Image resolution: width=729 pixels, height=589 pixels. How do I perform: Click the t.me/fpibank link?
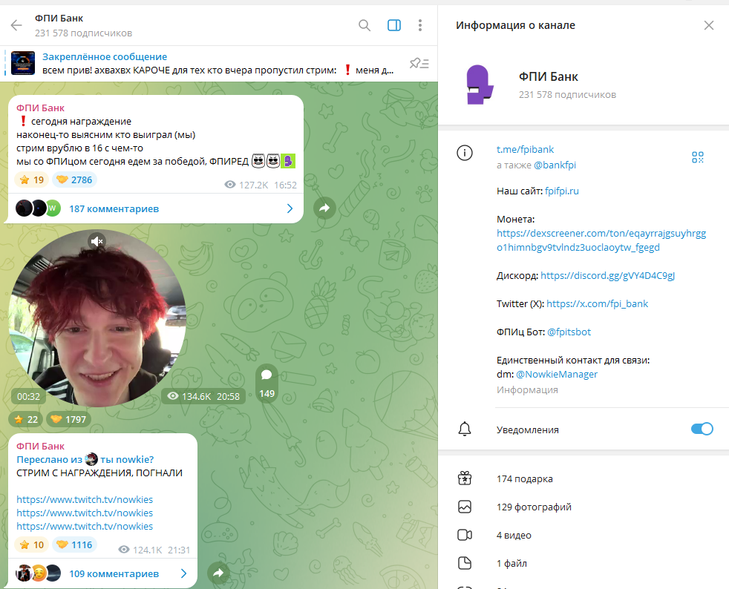click(x=525, y=150)
